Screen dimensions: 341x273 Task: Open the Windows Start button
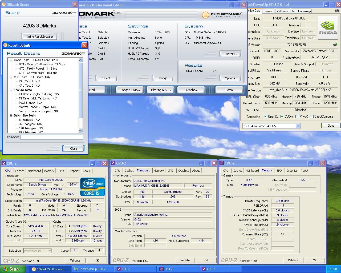click(13, 269)
